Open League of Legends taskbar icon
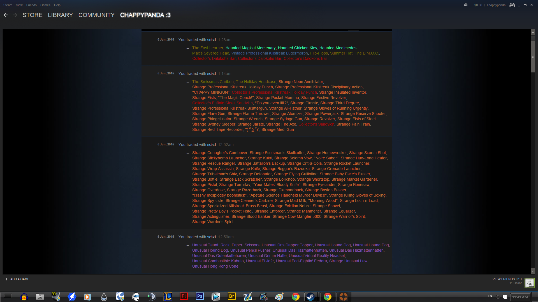This screenshot has width=538, height=302. coord(168,296)
